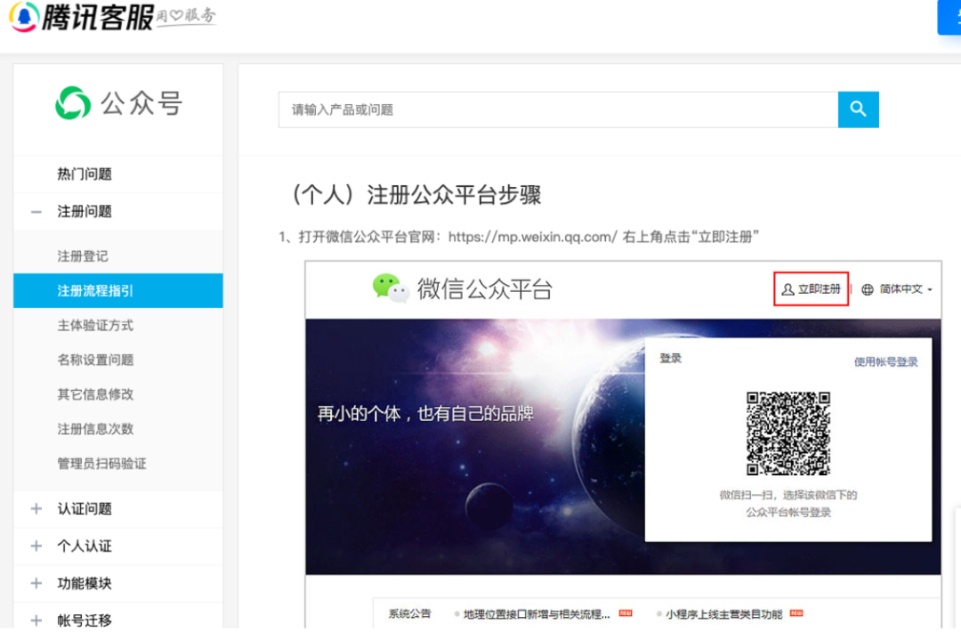Viewport: 961px width, 641px height.
Task: Expand the 功能模块 section
Action: coord(36,584)
